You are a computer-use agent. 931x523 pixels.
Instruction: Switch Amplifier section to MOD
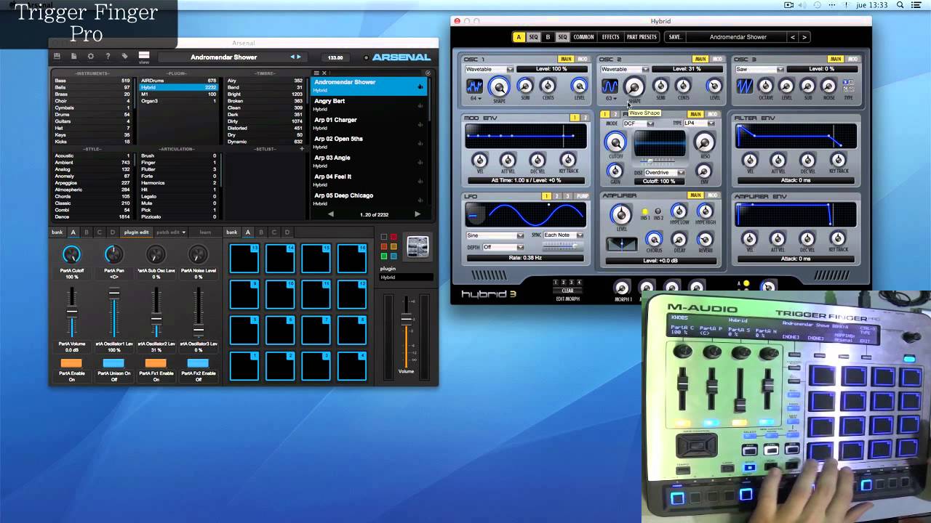(x=713, y=195)
